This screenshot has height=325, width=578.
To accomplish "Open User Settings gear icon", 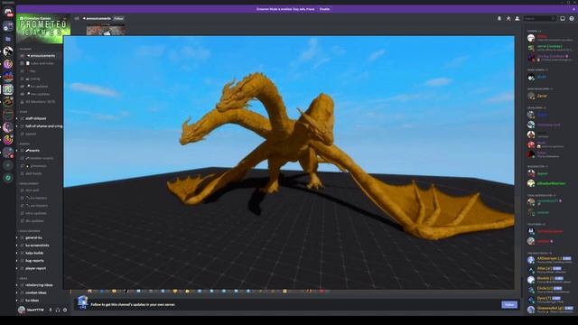I will tap(65, 310).
